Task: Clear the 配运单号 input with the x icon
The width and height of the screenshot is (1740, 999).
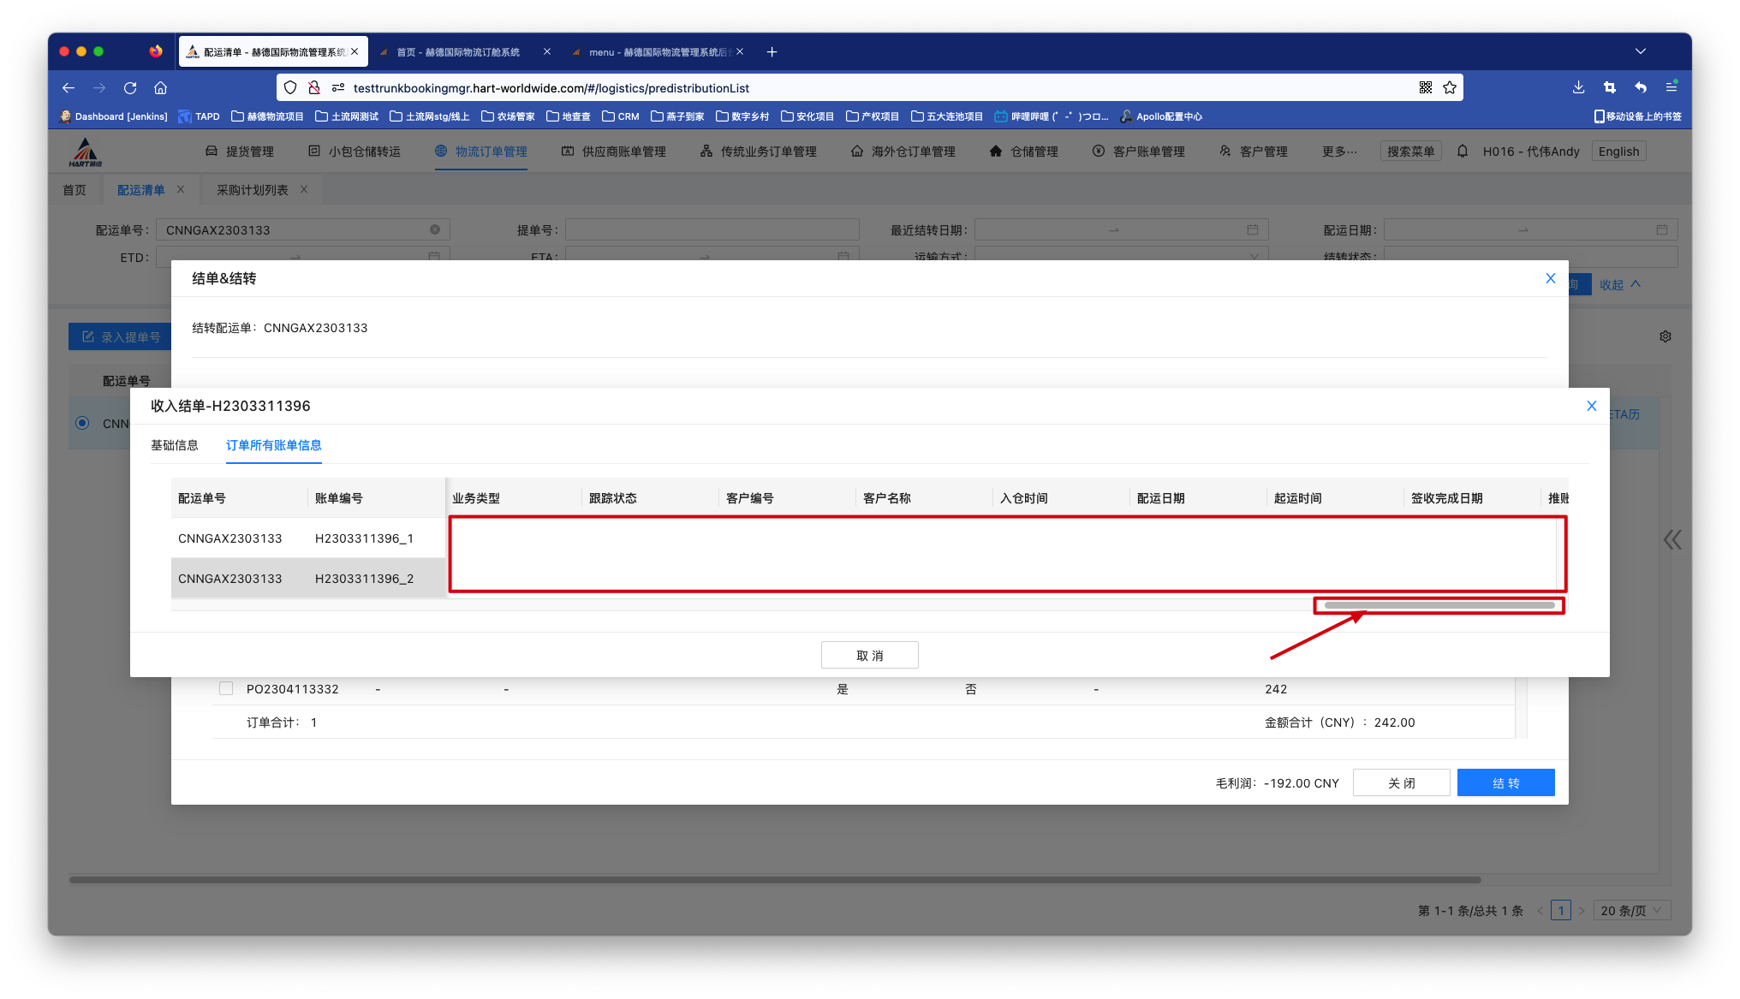Action: point(435,229)
